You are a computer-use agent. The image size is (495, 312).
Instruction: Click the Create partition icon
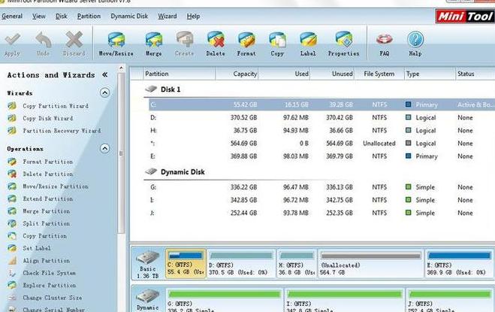tap(184, 44)
